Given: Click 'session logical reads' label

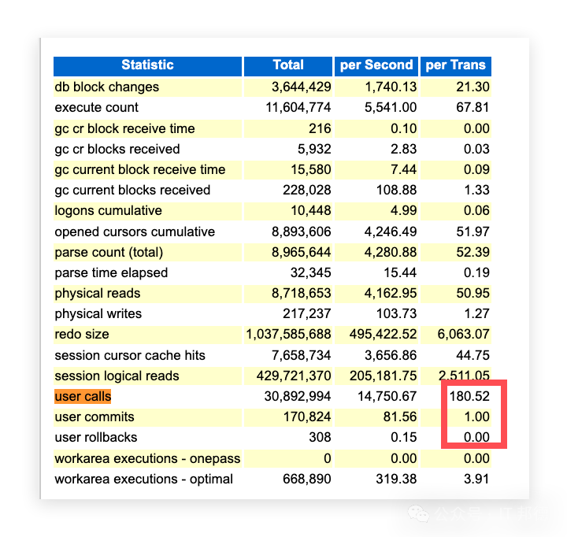Looking at the screenshot, I should click(117, 376).
